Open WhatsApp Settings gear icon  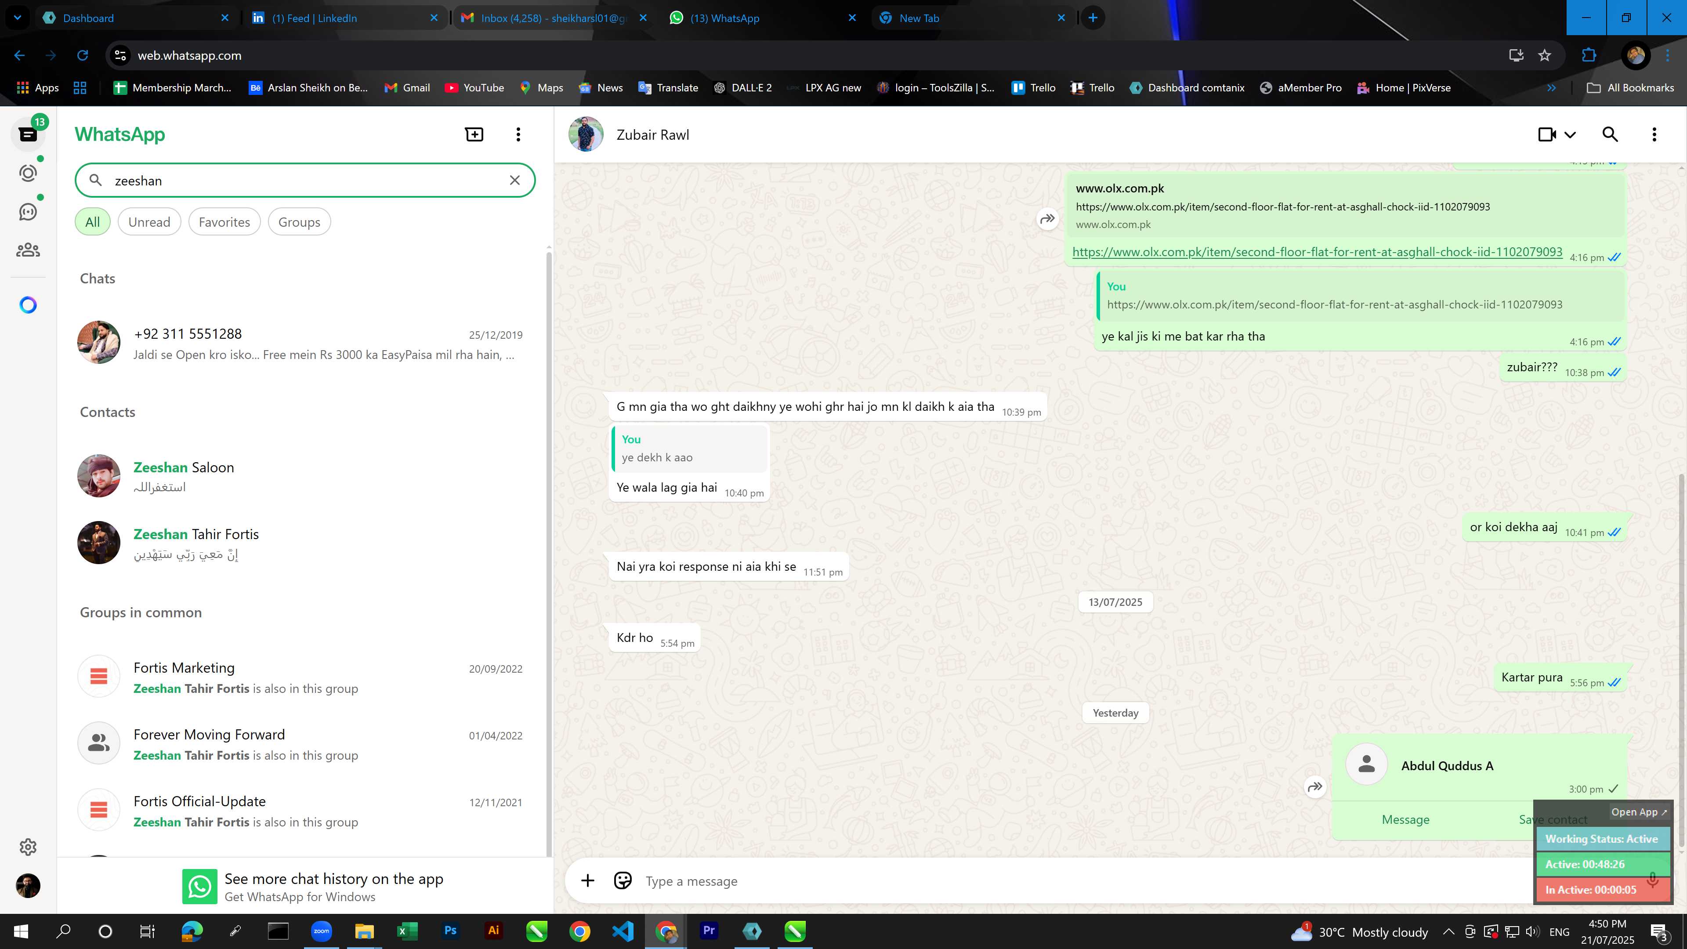click(x=28, y=847)
